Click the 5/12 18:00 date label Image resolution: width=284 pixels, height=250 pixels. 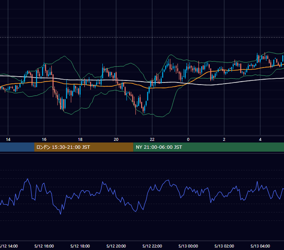click(80, 246)
